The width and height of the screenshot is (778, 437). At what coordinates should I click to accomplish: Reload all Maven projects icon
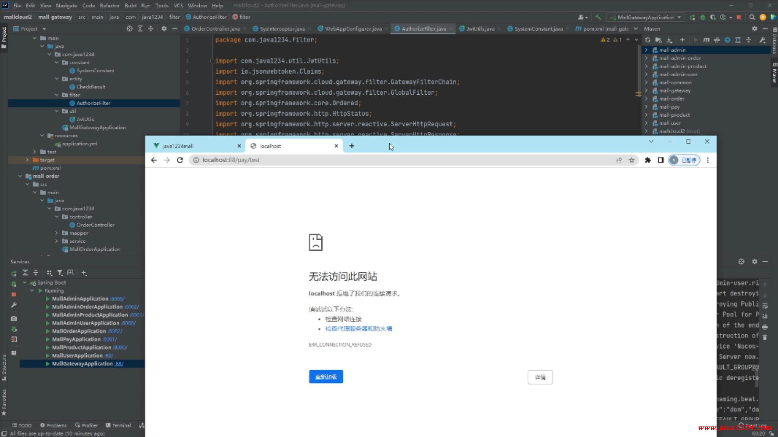648,40
